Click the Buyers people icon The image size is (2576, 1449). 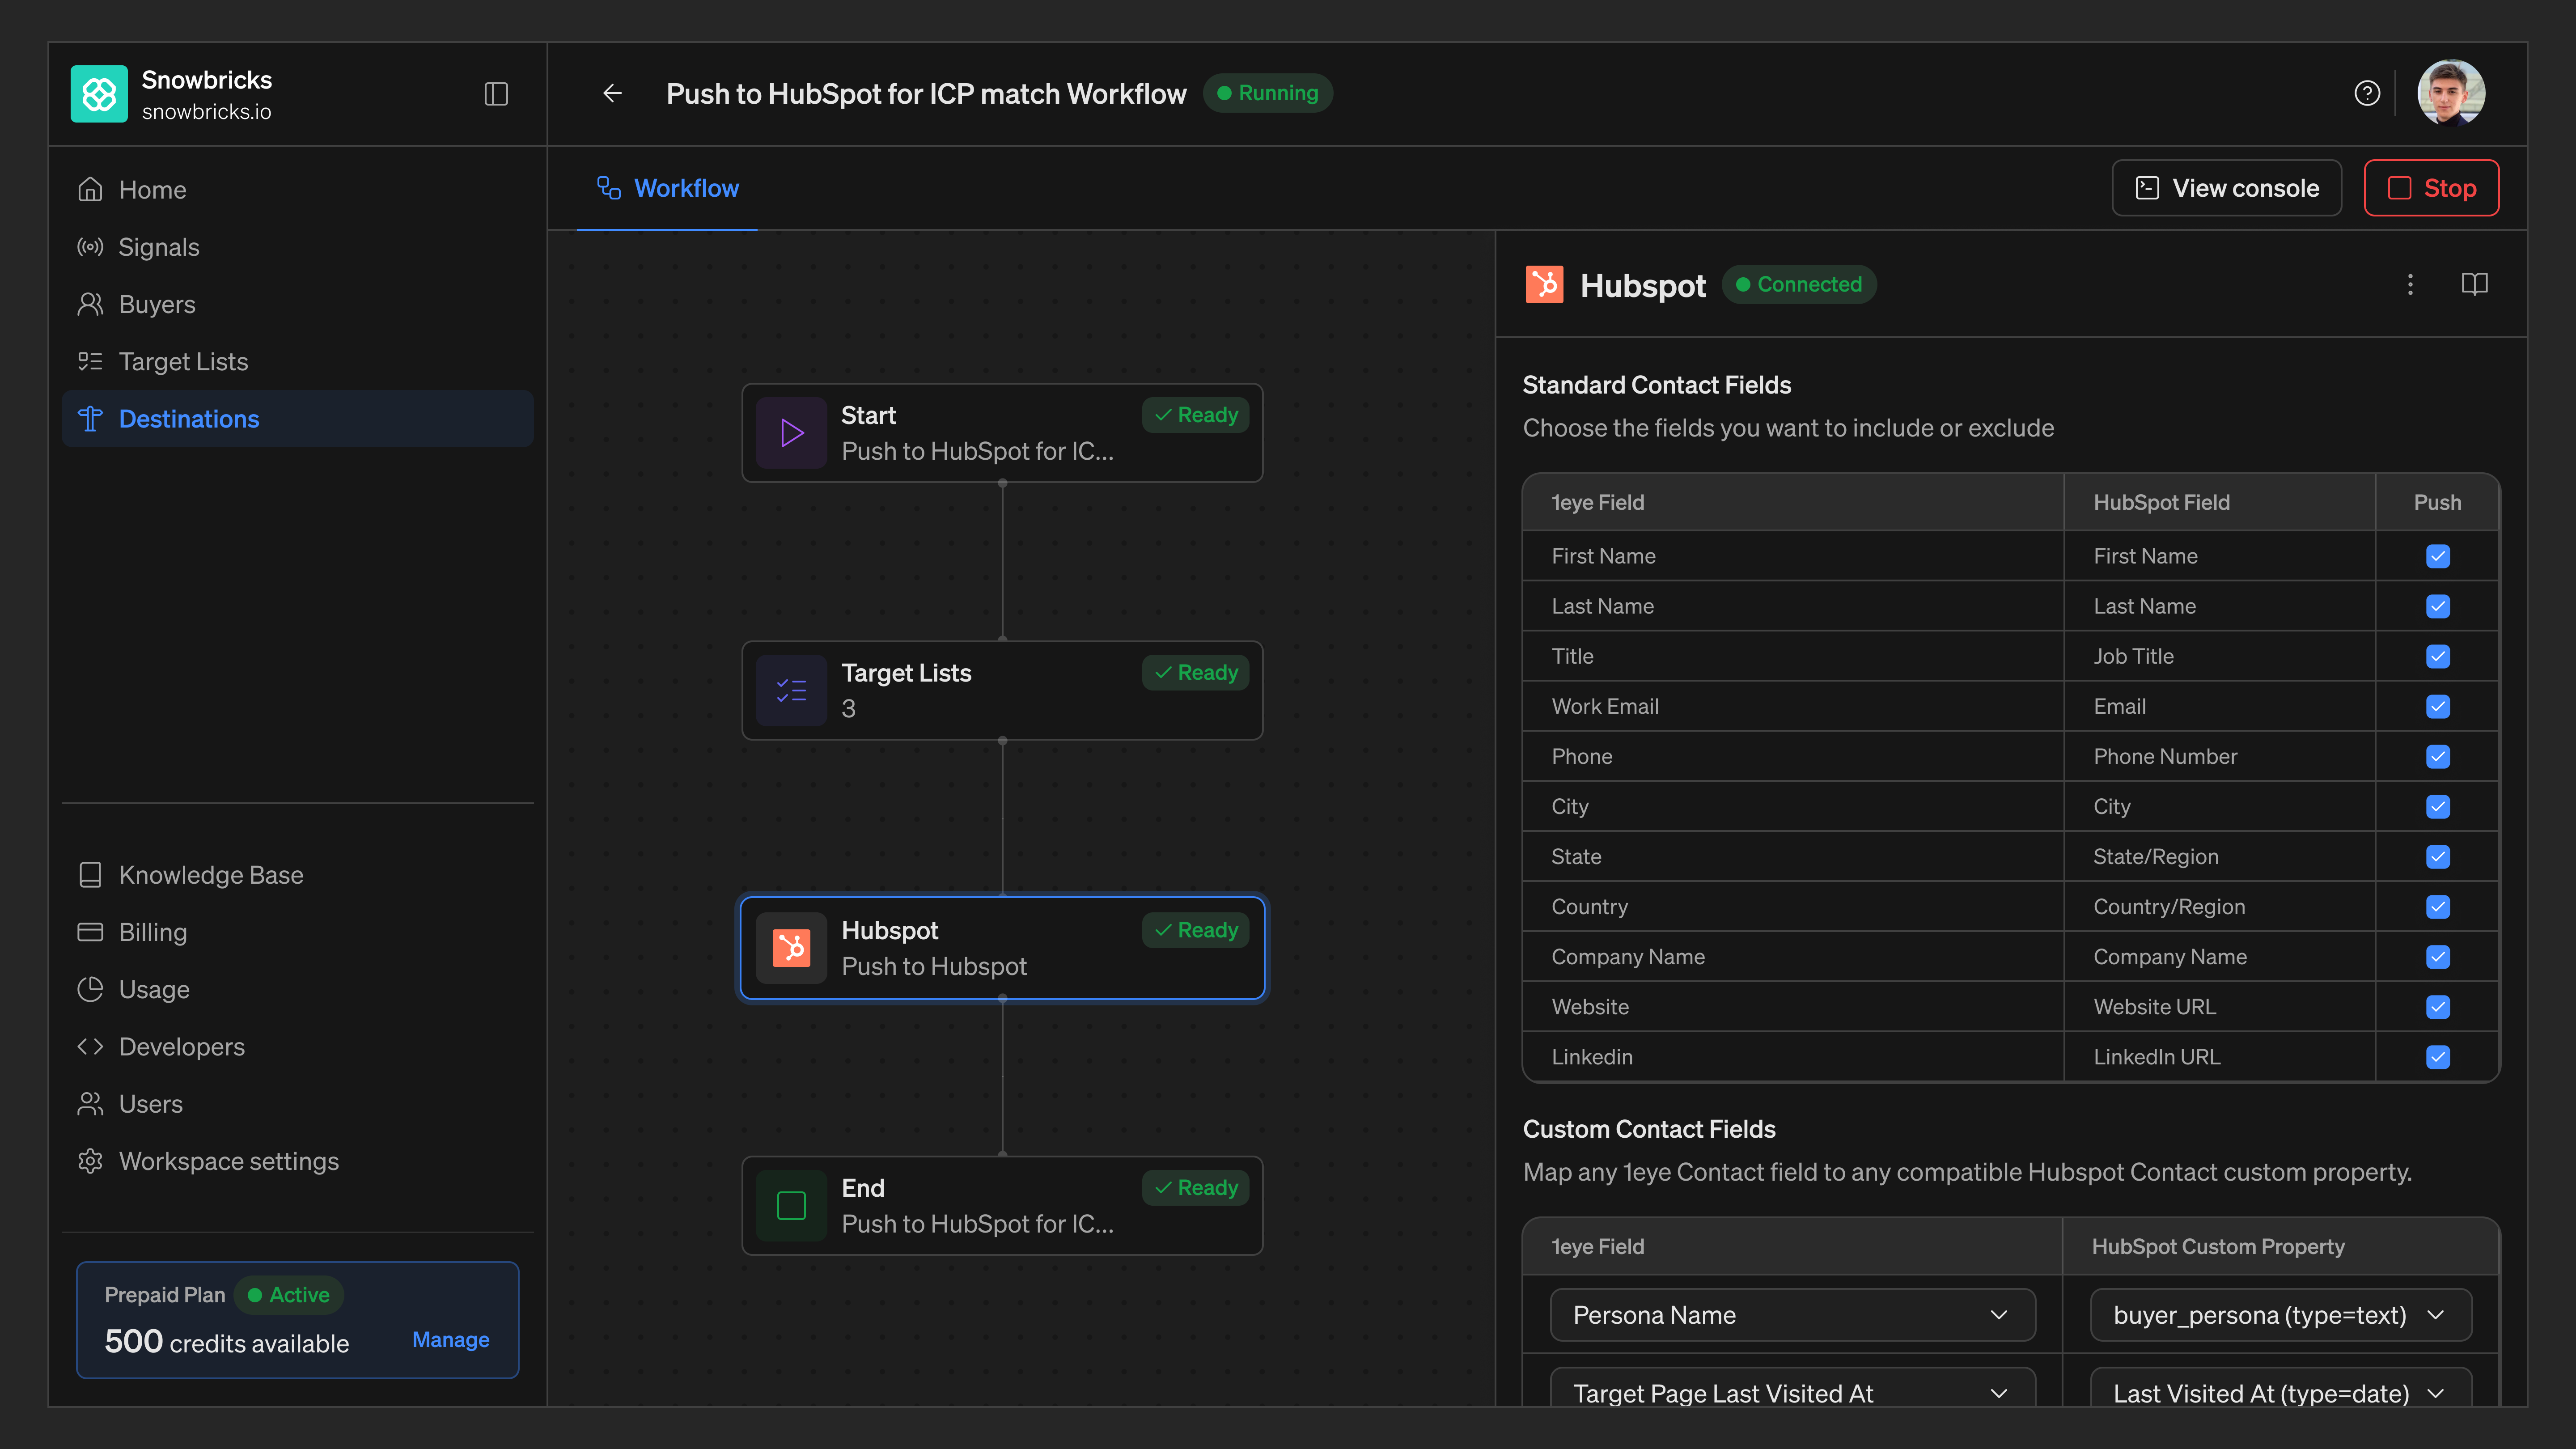[90, 304]
